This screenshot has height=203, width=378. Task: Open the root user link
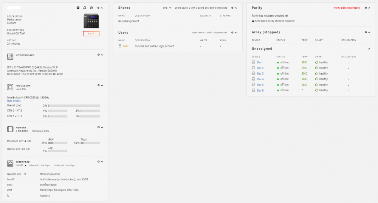[125, 46]
